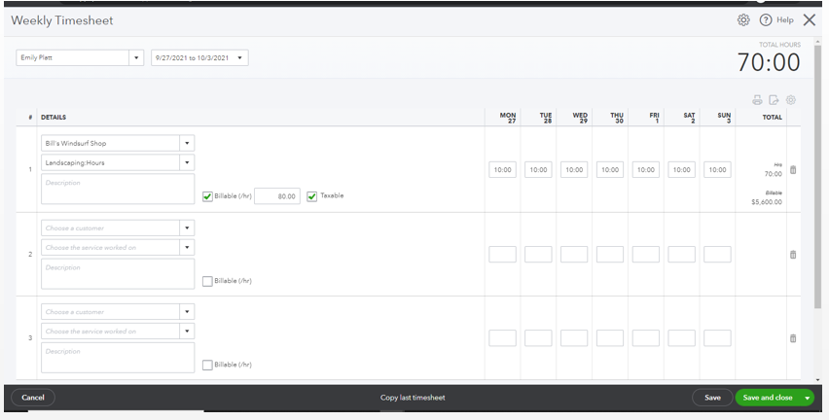Click the SUN 3 column header

click(724, 118)
